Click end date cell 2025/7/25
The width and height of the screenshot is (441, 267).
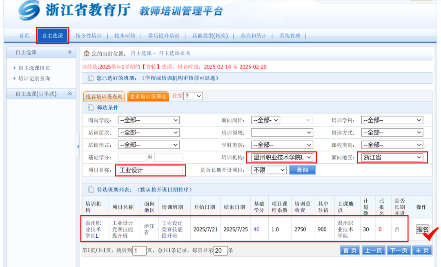click(x=236, y=229)
